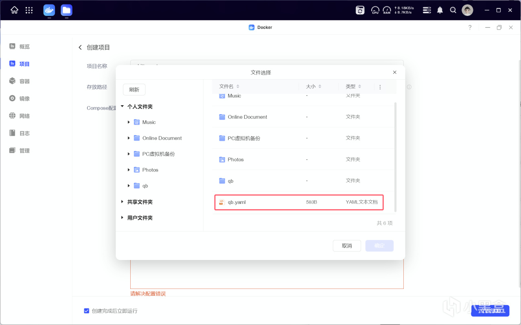Viewport: 521px width, 325px height.
Task: Open the system search magnifier
Action: point(453,10)
